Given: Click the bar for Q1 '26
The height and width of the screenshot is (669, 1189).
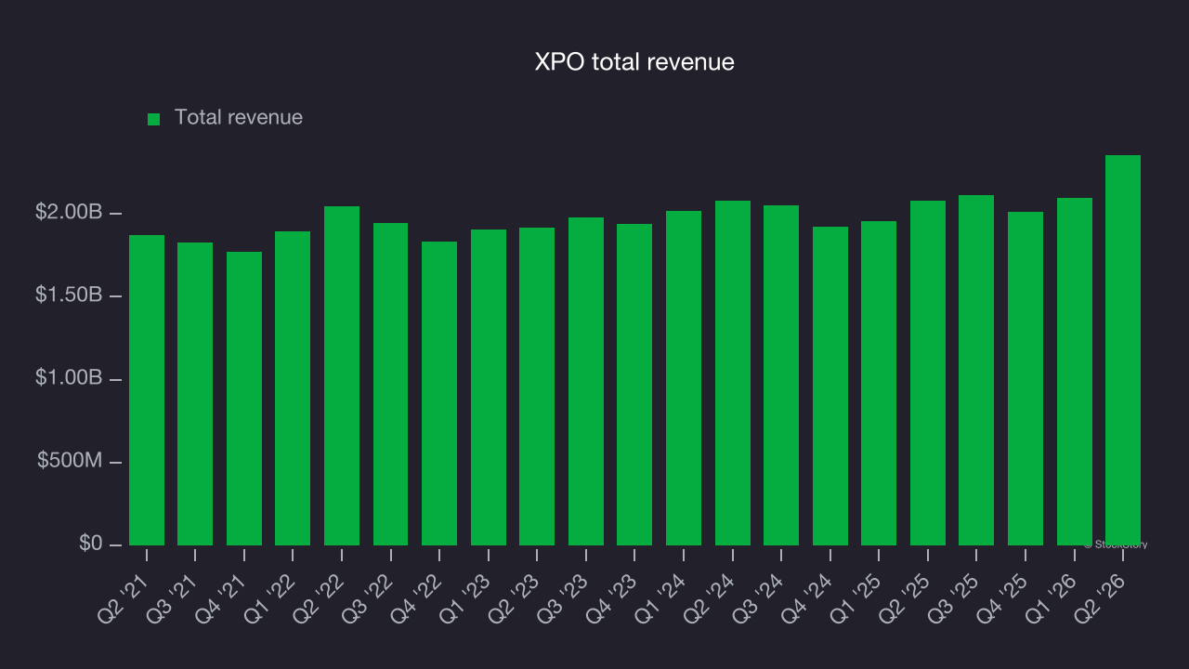Looking at the screenshot, I should point(1075,372).
